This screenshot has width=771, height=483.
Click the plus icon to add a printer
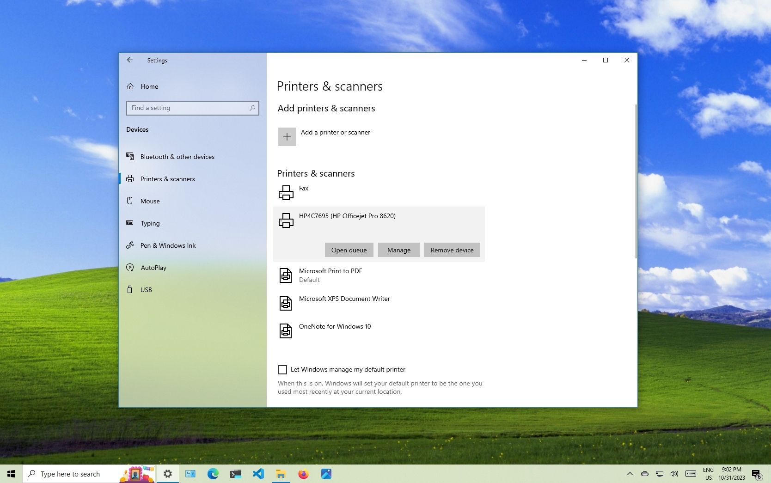coord(287,137)
